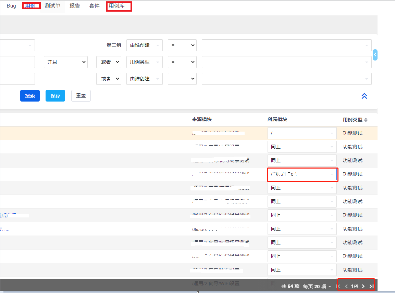Open the 并且 group logic dropdown
Viewport: 395px width, 293px height.
(x=66, y=62)
